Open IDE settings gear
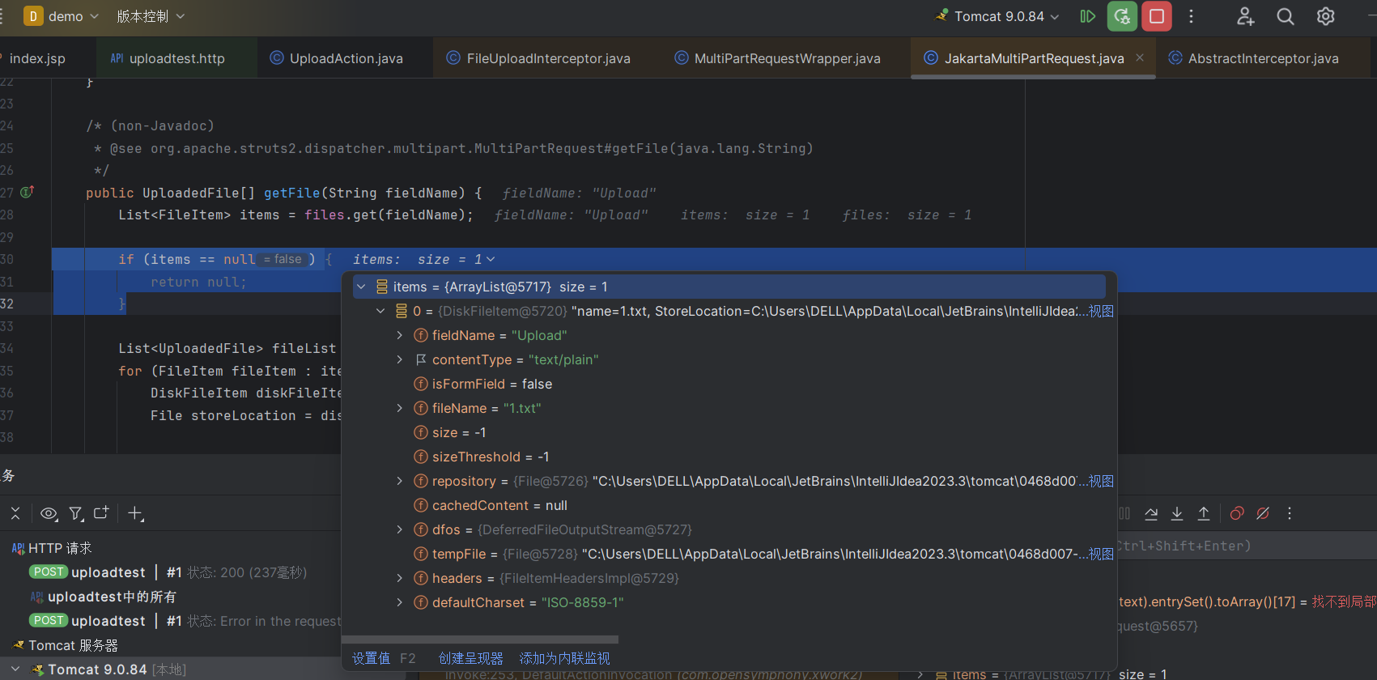The height and width of the screenshot is (680, 1377). (1325, 16)
